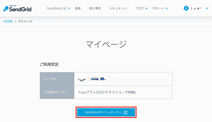The image size is (212, 122).
Task: Expand the SendGridとは chevron arrow
Action: point(69,8)
